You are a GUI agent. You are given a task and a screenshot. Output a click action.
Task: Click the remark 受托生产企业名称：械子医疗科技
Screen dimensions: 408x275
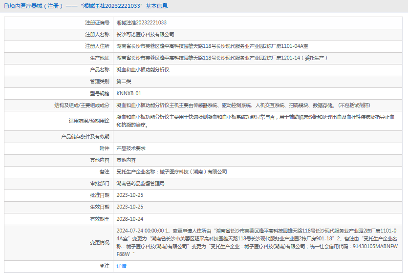point(172,172)
